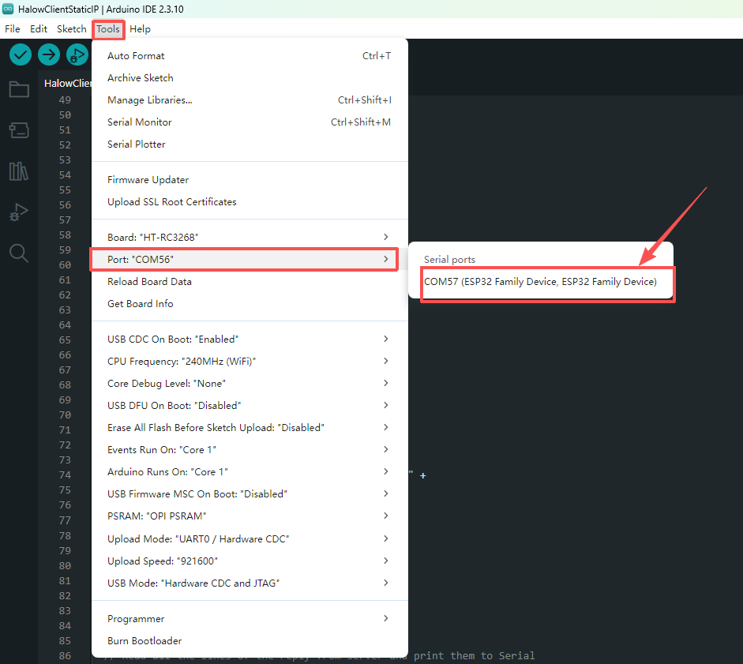Open Manage Libraries...
Image resolution: width=743 pixels, height=664 pixels.
tap(250, 100)
